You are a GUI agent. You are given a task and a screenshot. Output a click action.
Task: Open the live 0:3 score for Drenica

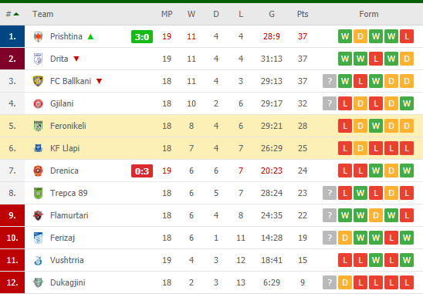click(x=142, y=171)
